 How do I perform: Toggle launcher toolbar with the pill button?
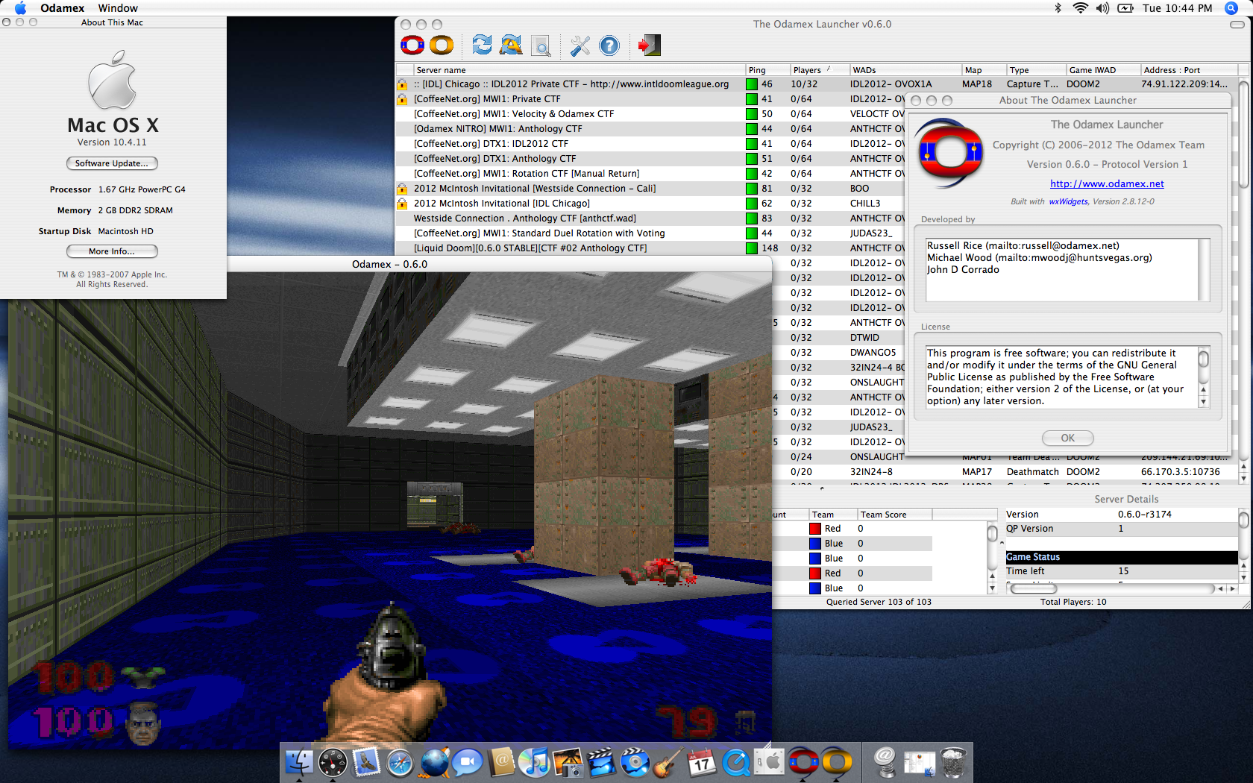[1237, 25]
